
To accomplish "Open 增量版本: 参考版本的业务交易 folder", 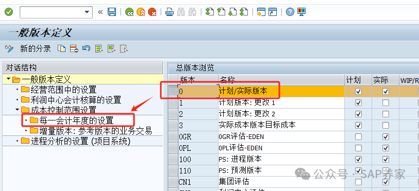I will (91, 131).
